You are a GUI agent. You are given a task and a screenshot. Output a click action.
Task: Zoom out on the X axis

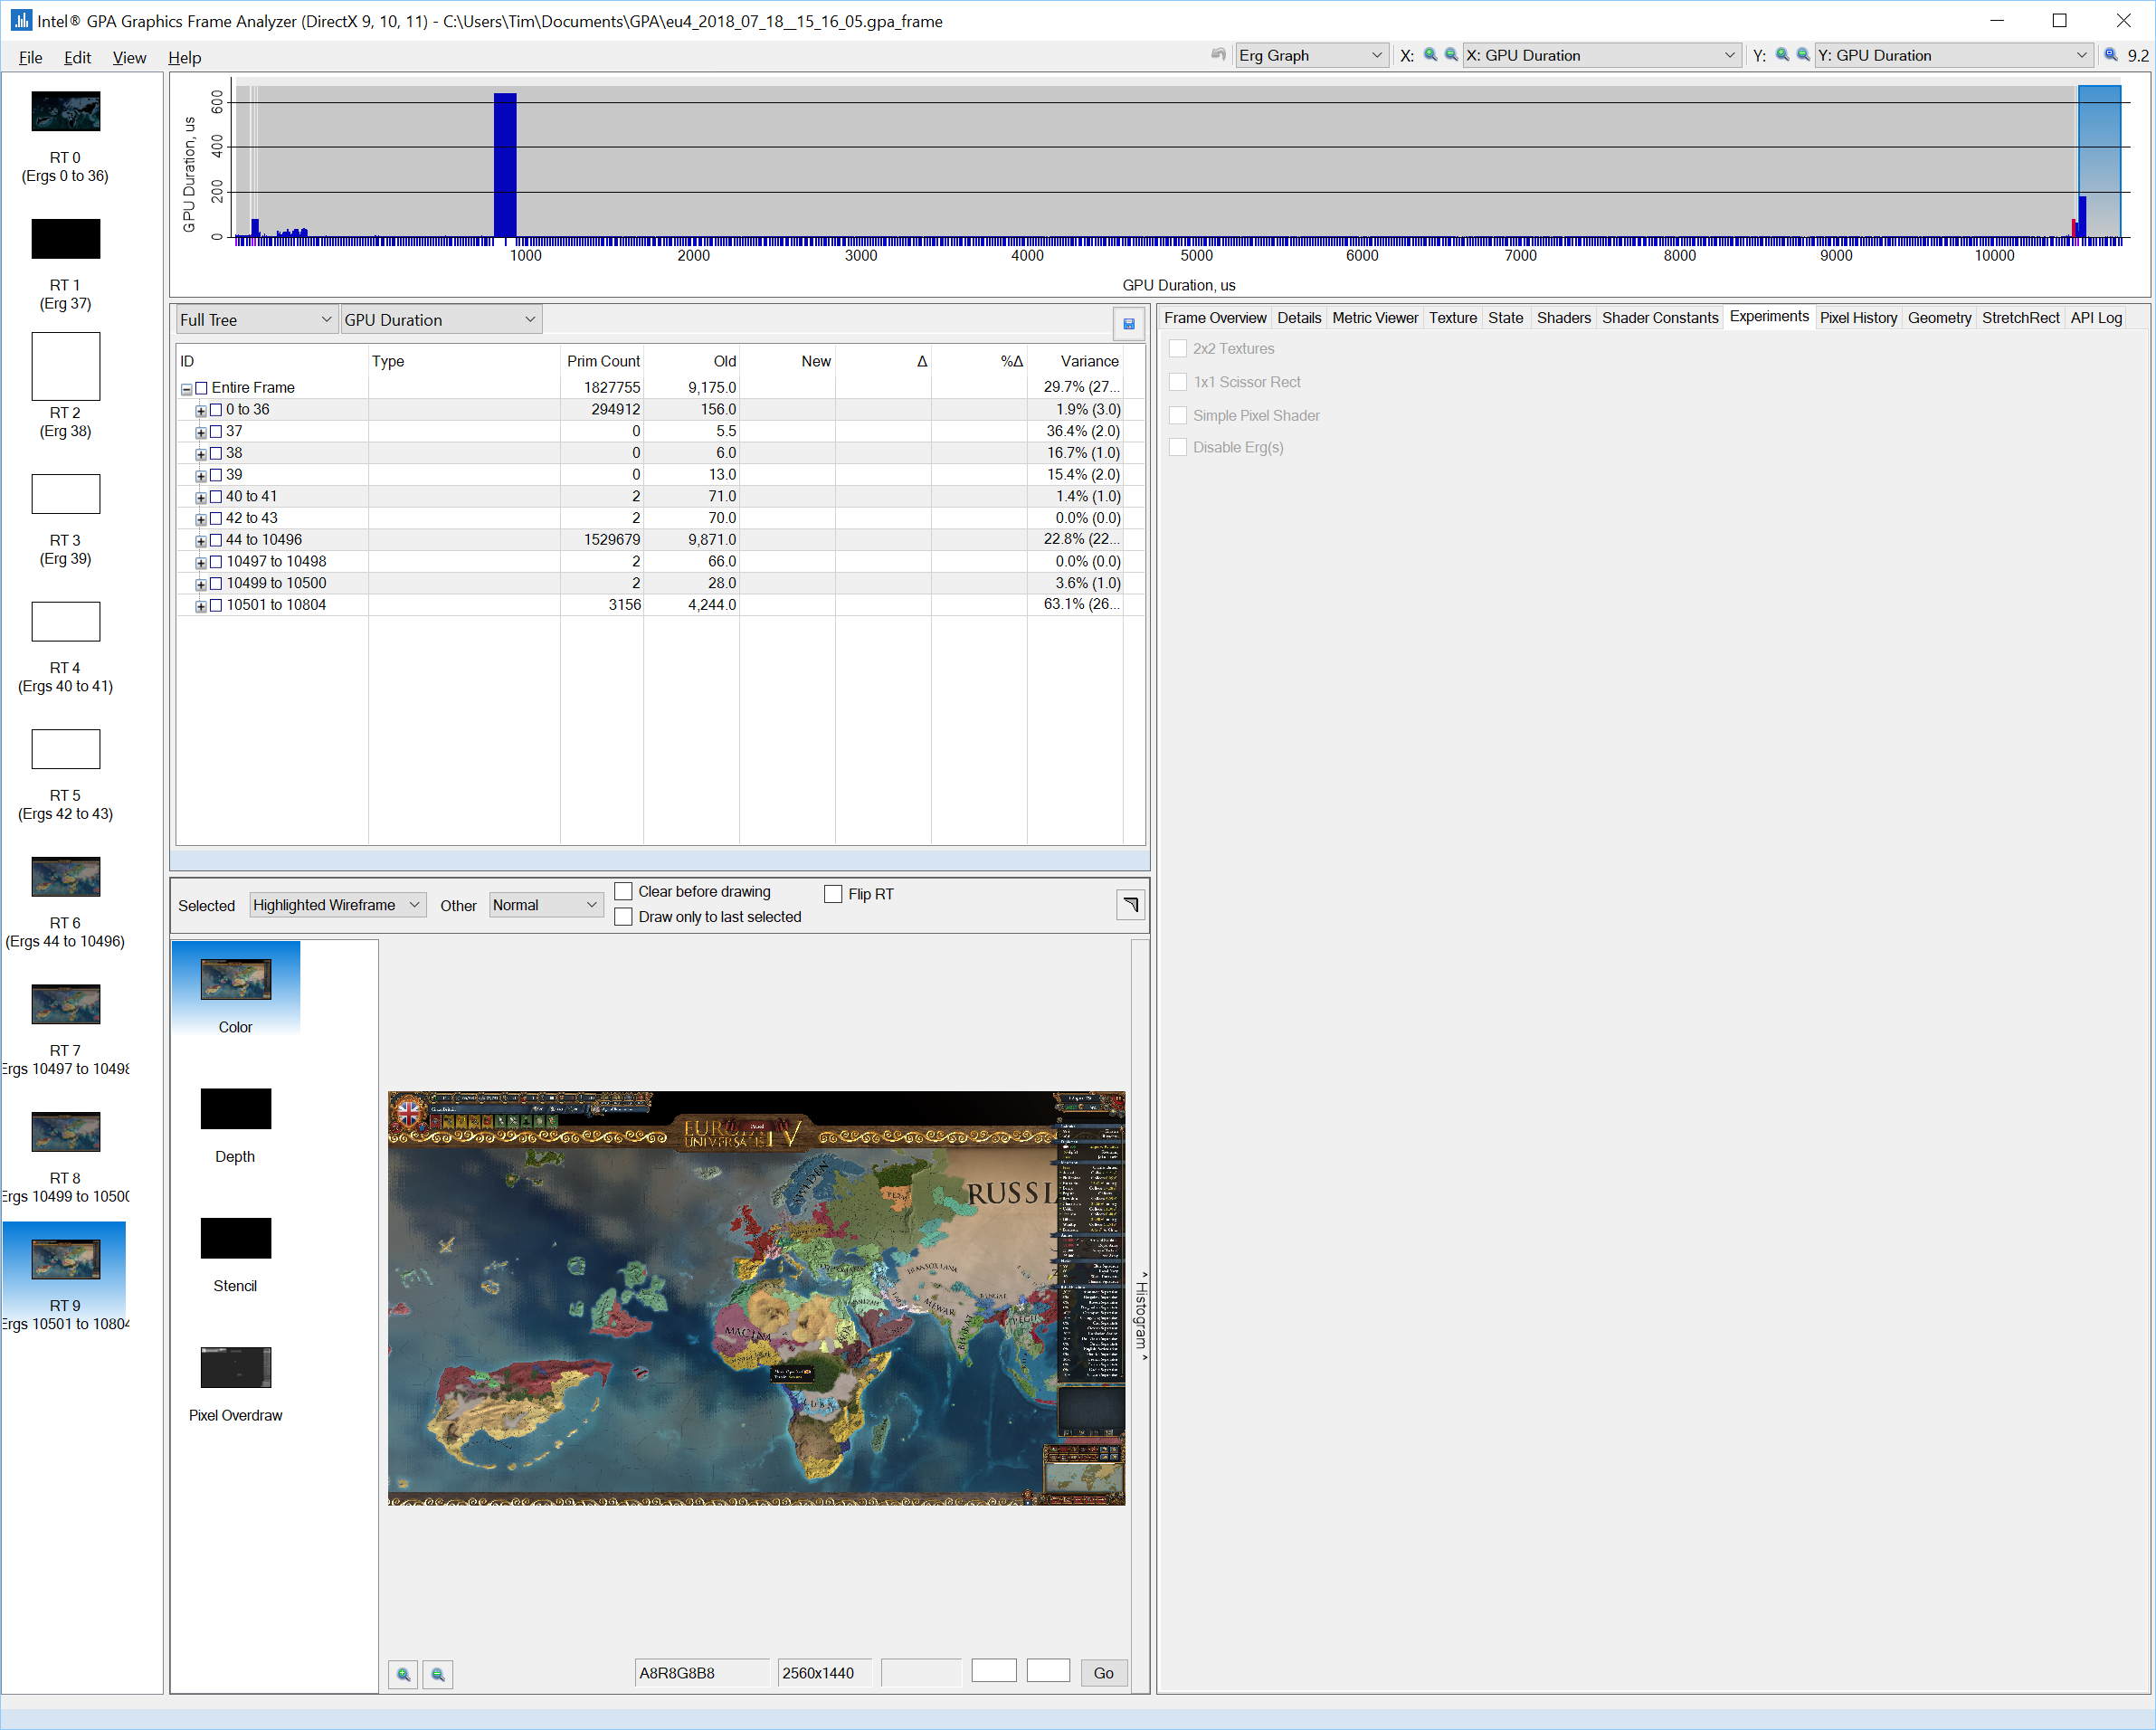tap(1451, 55)
